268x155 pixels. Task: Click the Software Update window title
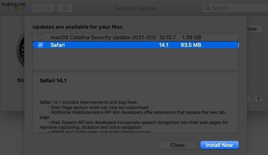pyautogui.click(x=135, y=8)
